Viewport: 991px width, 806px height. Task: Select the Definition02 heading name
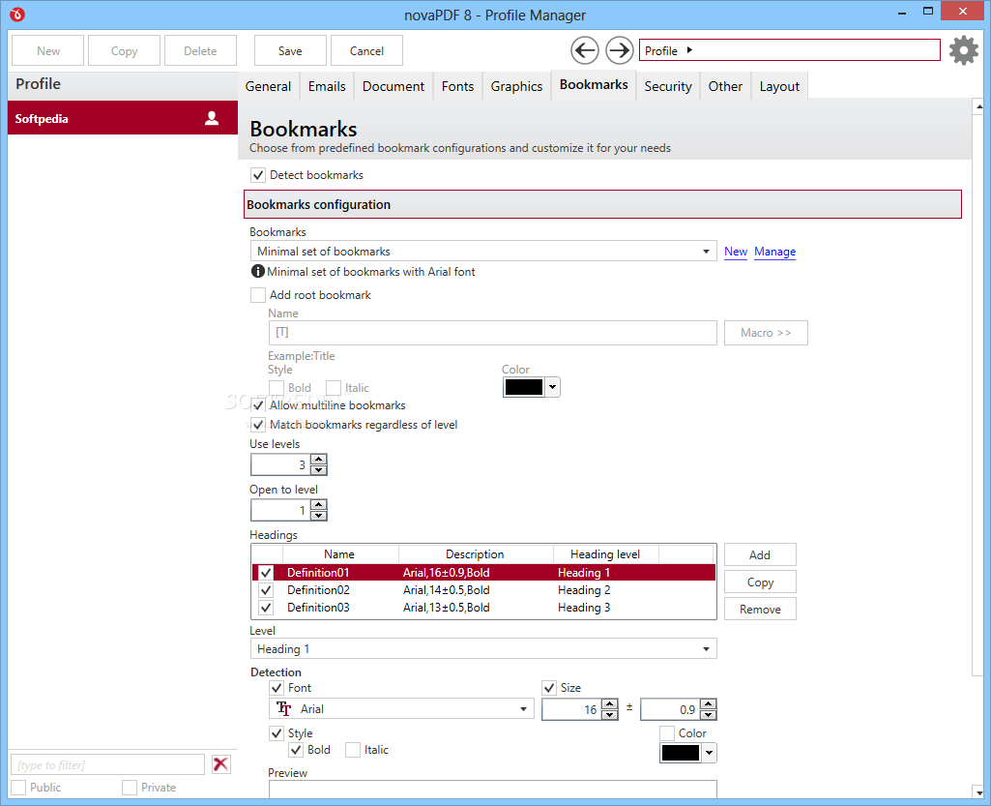[318, 590]
